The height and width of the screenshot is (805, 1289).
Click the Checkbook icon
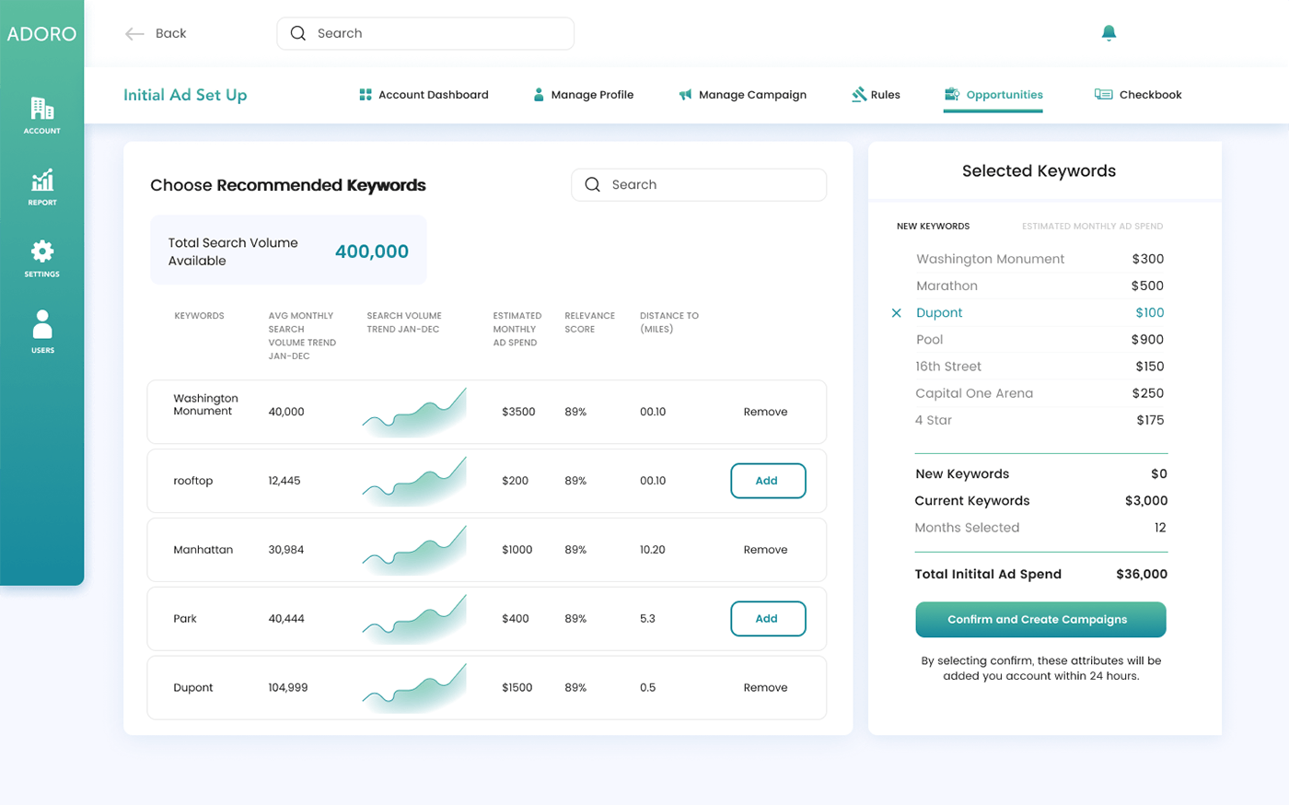click(x=1103, y=94)
